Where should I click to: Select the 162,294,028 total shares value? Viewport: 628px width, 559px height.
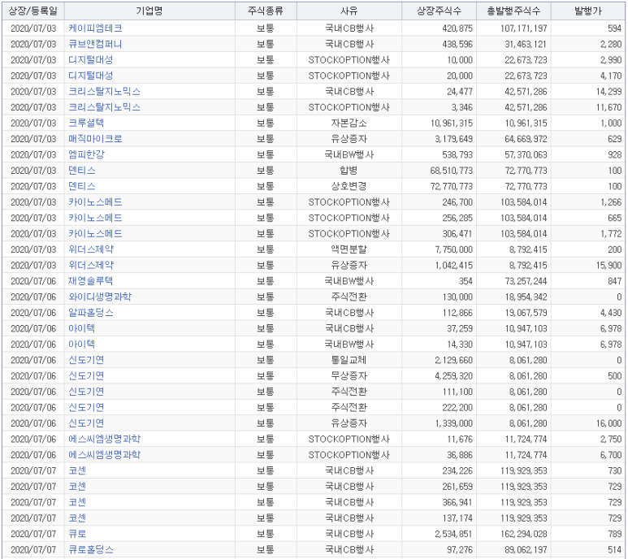click(523, 534)
